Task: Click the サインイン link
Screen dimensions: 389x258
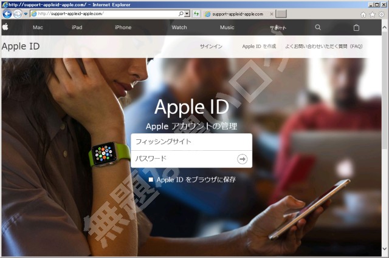Action: coord(211,46)
